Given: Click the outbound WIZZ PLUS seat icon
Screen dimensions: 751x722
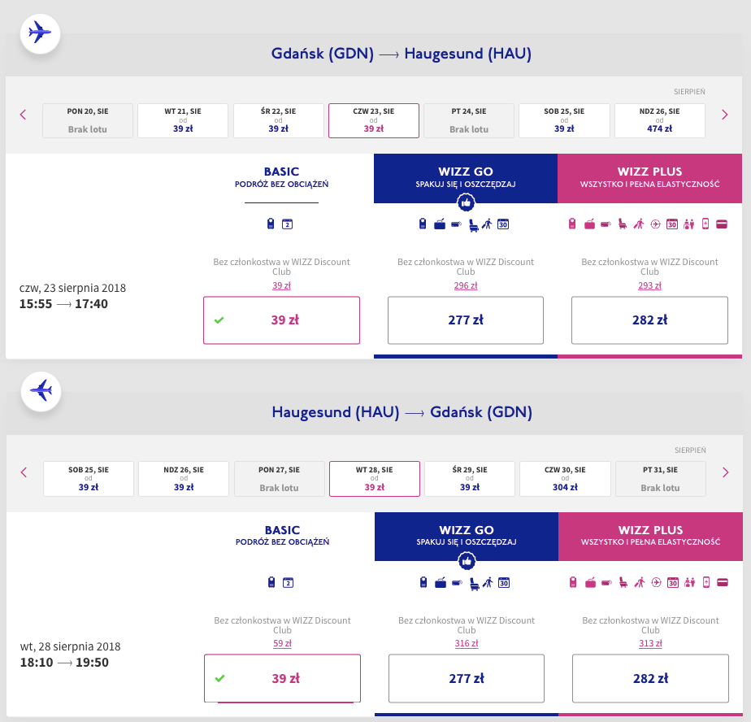Looking at the screenshot, I should (x=622, y=224).
